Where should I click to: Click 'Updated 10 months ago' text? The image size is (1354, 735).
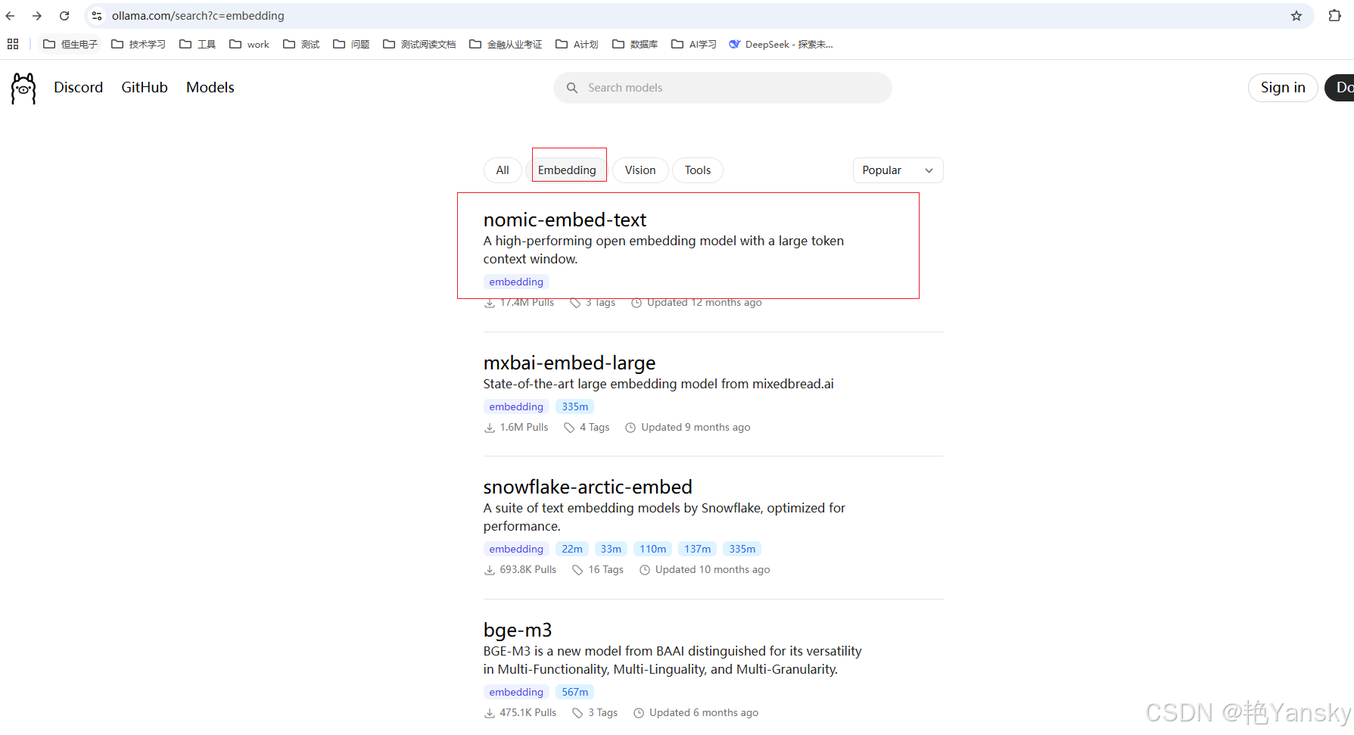click(712, 569)
